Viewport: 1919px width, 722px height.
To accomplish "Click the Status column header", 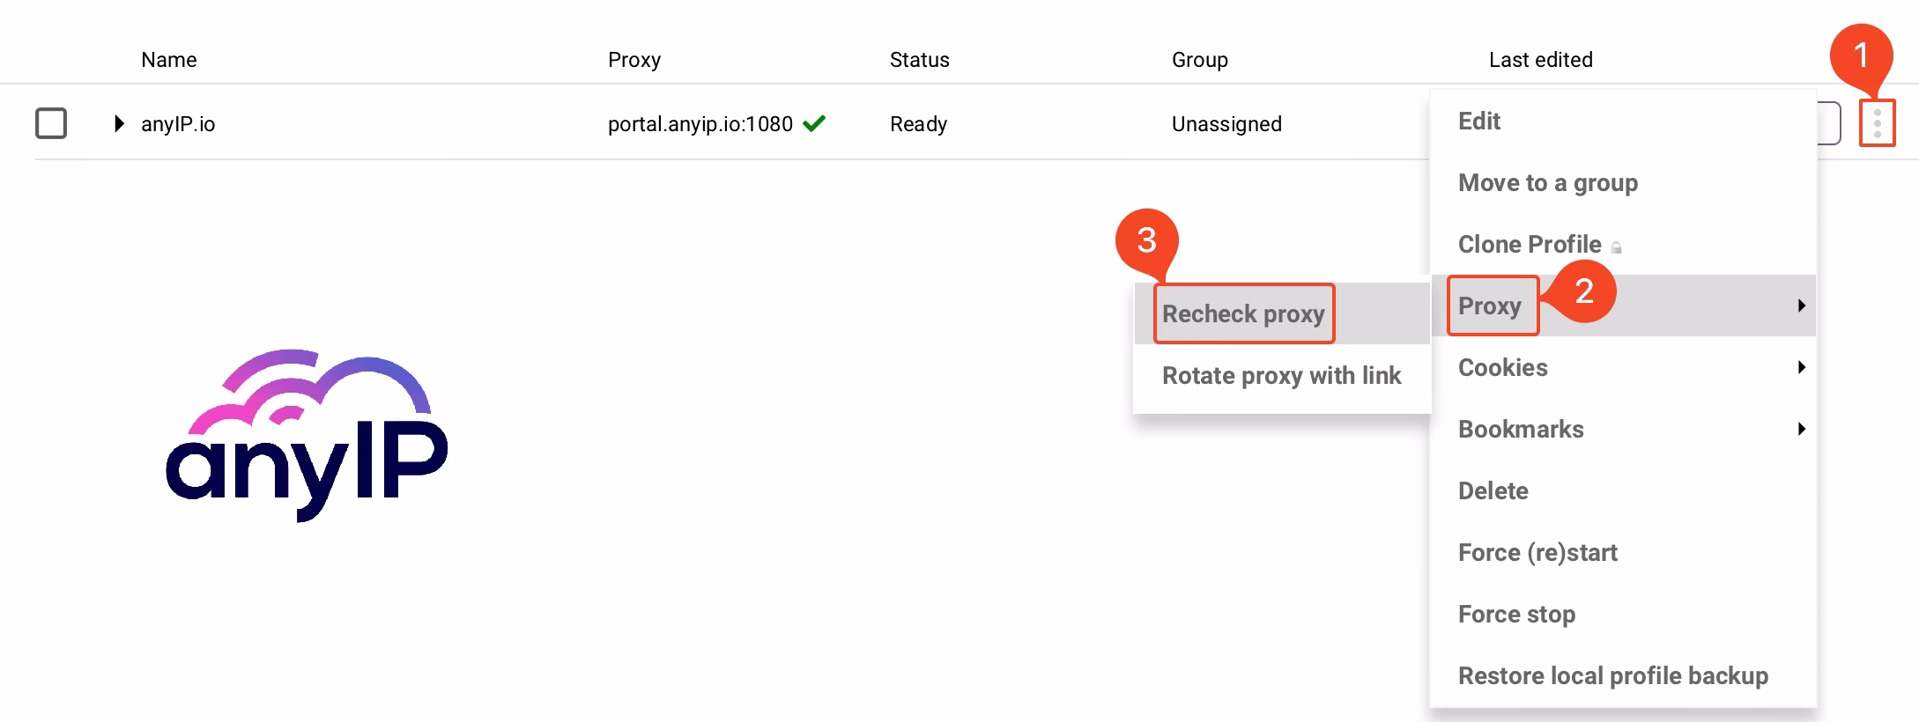I will tap(919, 60).
